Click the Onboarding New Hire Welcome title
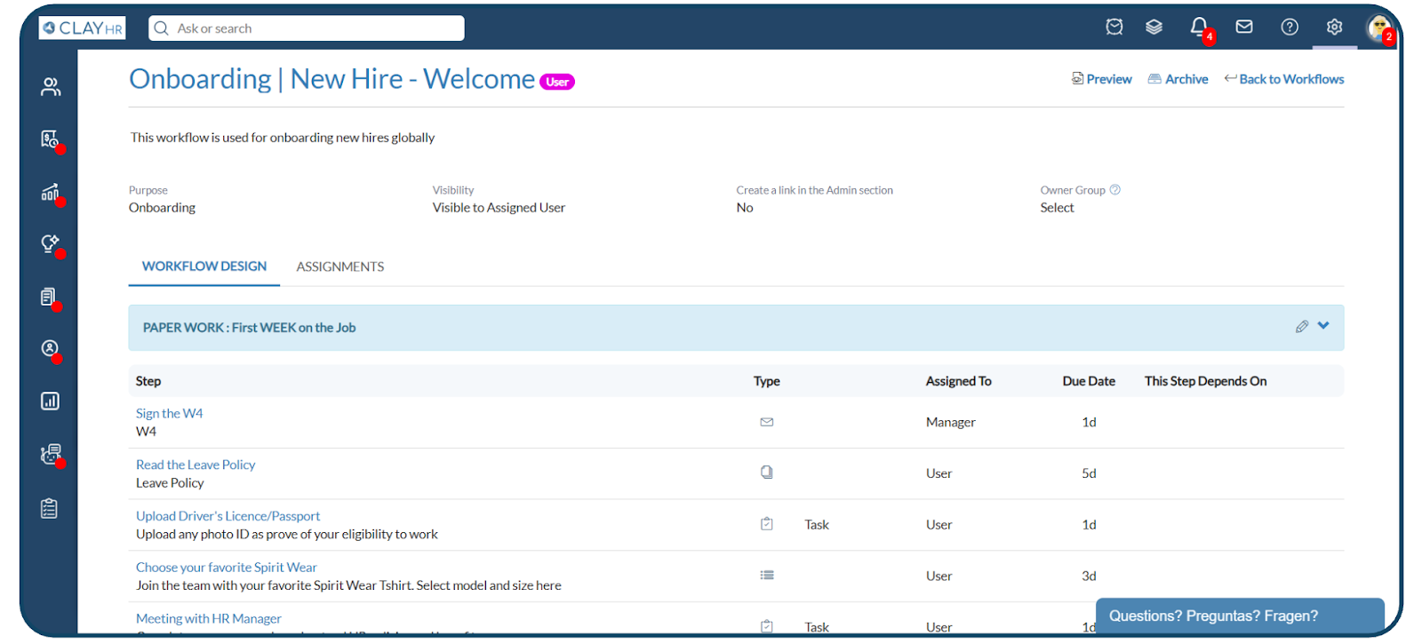This screenshot has height=644, width=1422. coord(332,79)
